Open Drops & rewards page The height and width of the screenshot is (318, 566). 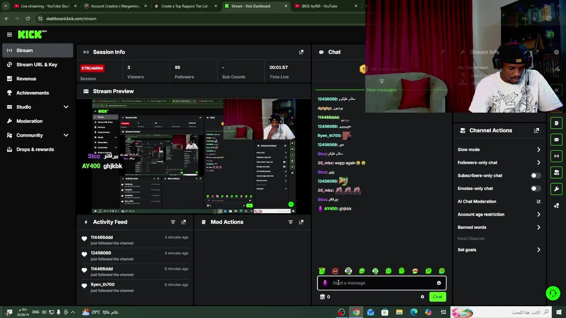pyautogui.click(x=38, y=149)
